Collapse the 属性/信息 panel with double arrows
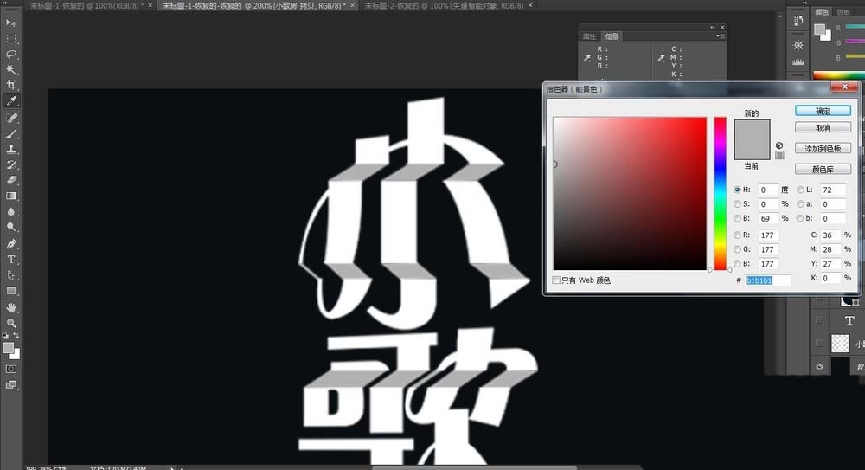Screen dimensions: 865x470 [713, 27]
